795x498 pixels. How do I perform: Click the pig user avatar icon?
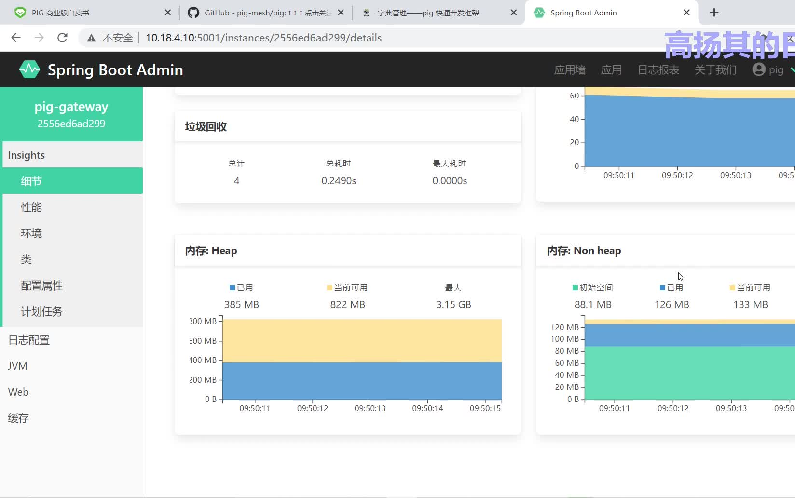759,69
